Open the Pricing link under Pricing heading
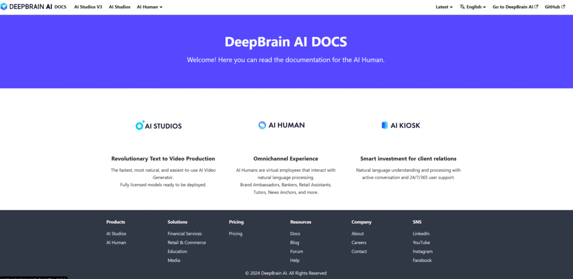The width and height of the screenshot is (573, 279). (x=236, y=234)
